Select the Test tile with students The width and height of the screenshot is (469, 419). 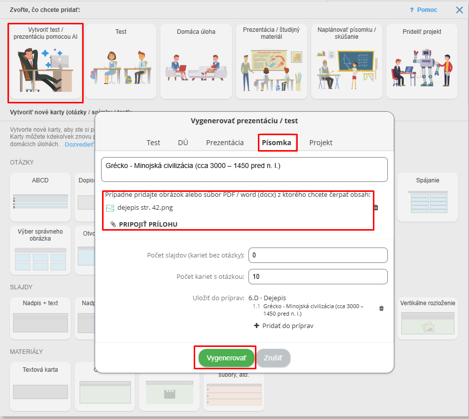click(x=121, y=62)
